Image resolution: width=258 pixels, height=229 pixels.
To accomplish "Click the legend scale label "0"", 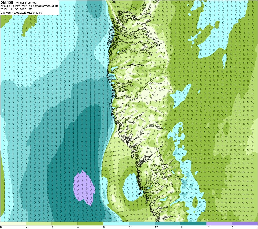I will (1, 227).
